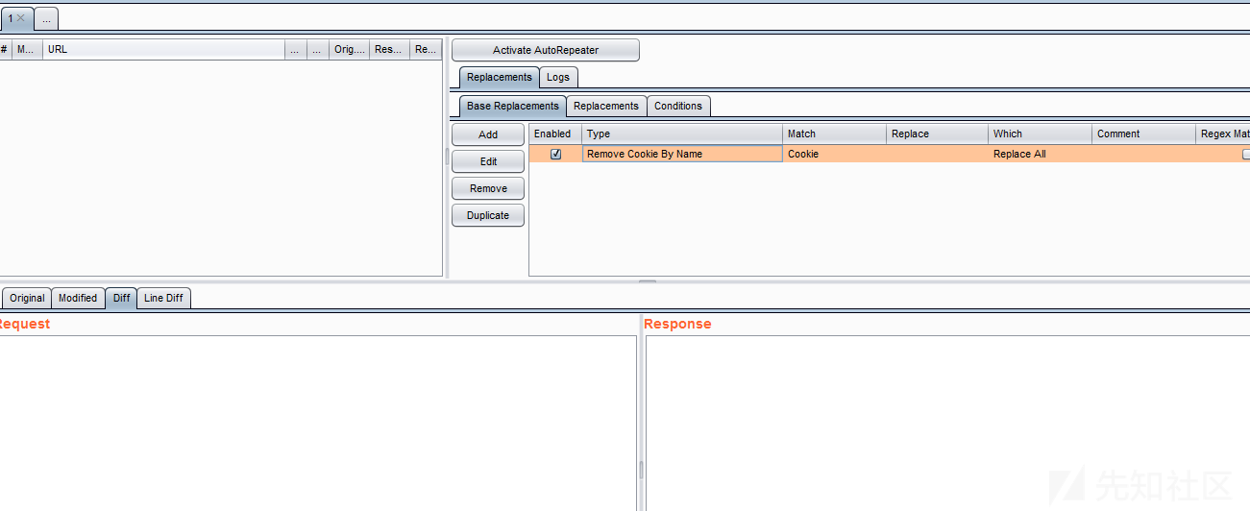Click Activate AutoRepeater button
This screenshot has height=511, width=1250.
tap(546, 50)
